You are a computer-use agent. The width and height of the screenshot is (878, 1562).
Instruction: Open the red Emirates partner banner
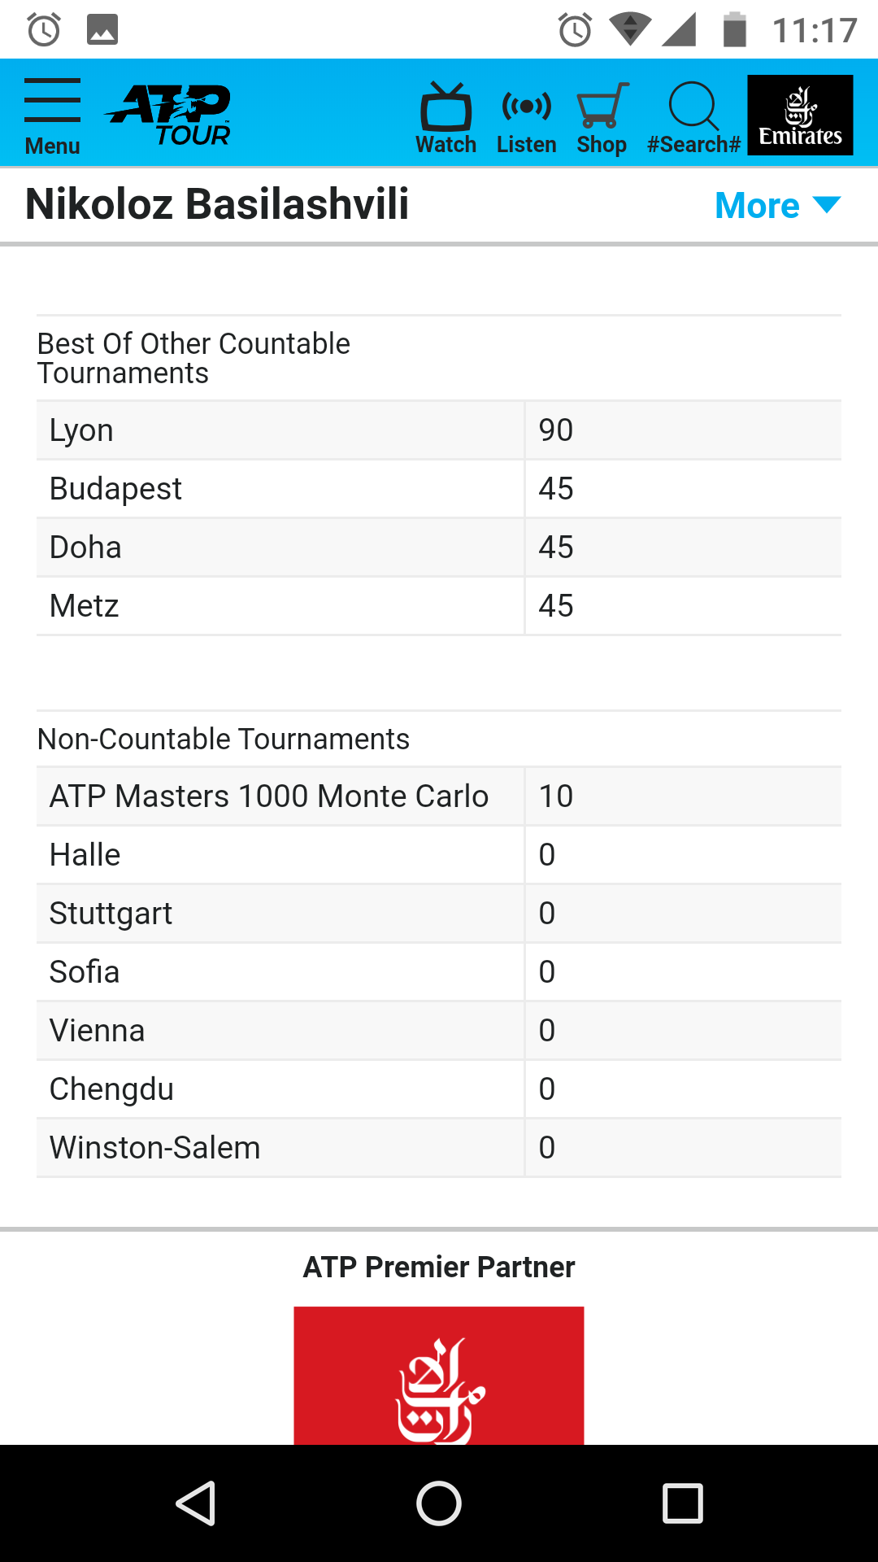click(x=439, y=1375)
